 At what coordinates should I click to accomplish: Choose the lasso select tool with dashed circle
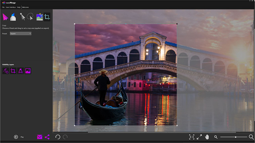point(30,17)
